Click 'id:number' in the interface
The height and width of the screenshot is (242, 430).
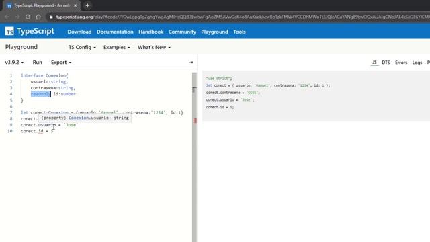pos(64,94)
